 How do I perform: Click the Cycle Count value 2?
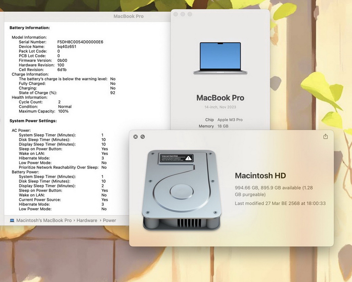pyautogui.click(x=59, y=102)
